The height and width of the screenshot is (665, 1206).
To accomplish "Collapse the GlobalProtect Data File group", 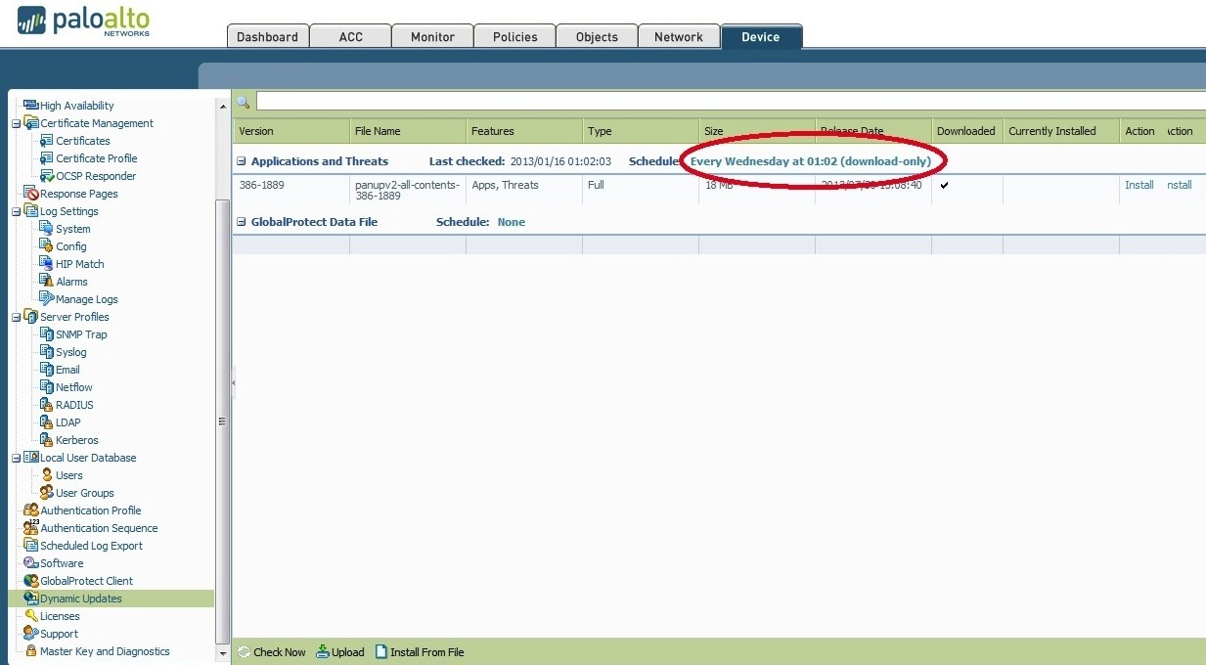I will pos(242,222).
